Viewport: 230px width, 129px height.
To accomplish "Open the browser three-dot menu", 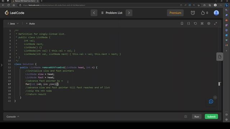I will (221, 5).
